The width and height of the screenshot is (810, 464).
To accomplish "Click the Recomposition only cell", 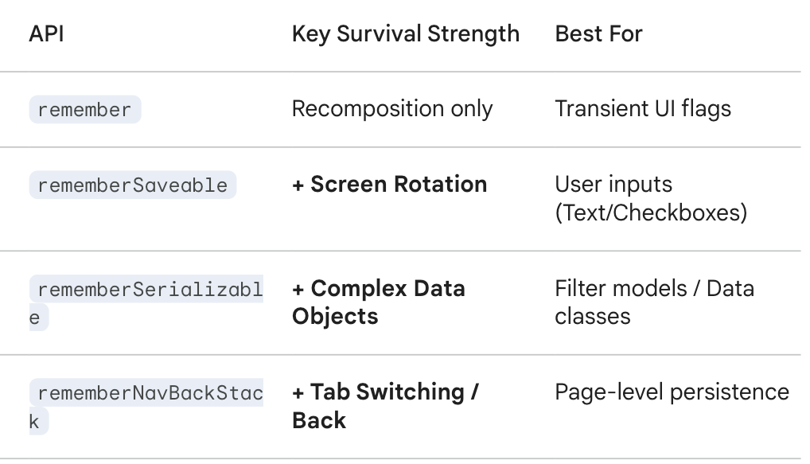I will tap(392, 109).
